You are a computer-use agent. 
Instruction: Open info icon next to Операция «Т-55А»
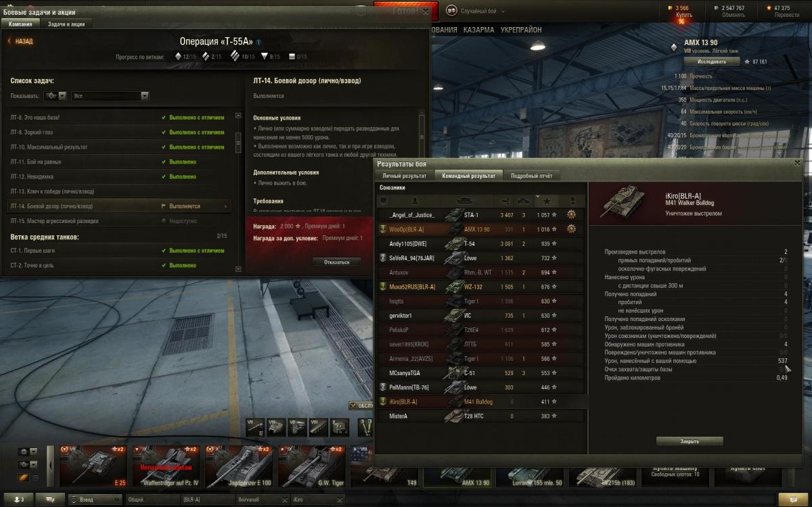[x=258, y=41]
